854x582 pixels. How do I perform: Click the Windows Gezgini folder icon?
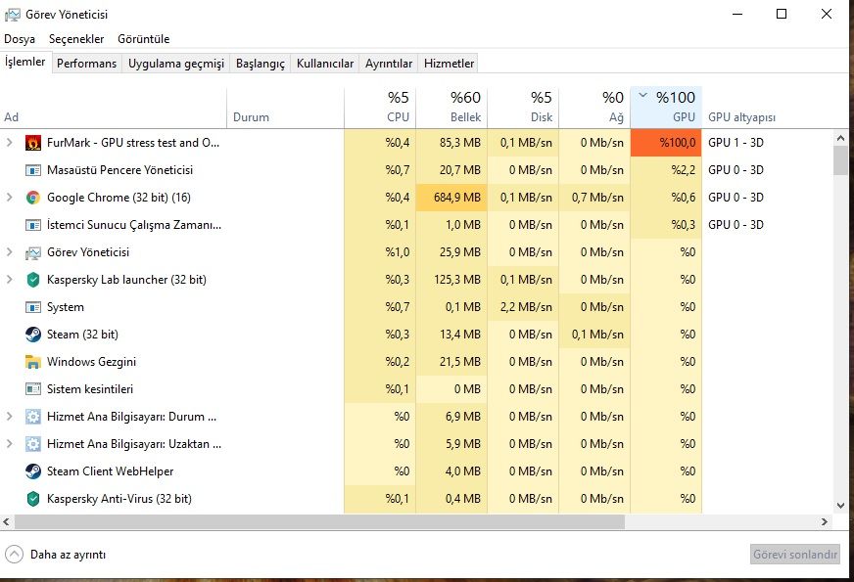[33, 362]
